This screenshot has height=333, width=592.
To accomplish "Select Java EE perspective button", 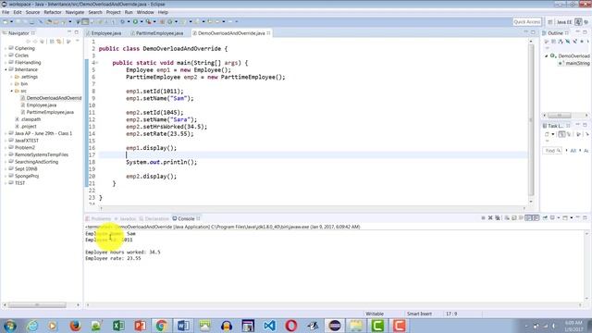I will (x=564, y=22).
